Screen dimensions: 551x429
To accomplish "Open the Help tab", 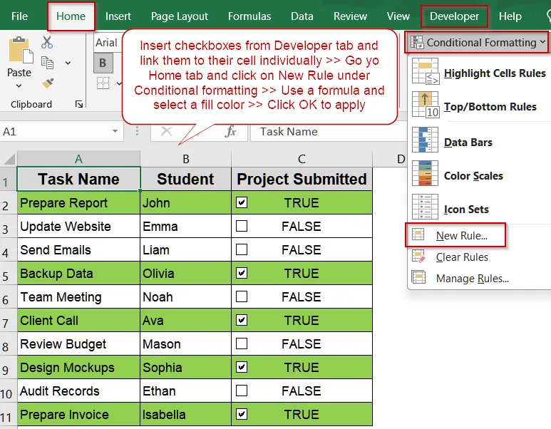I will point(510,16).
